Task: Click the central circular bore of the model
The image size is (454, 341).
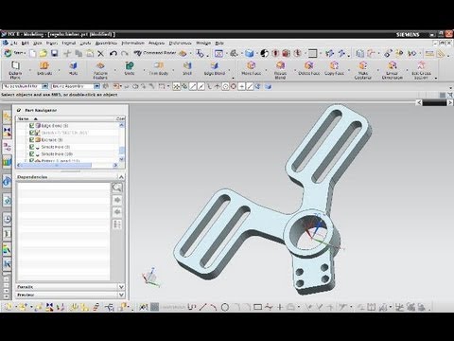Action: (x=310, y=233)
